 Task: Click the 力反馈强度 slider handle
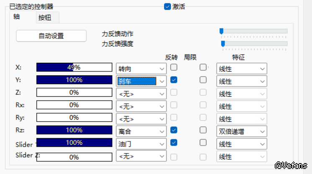(223, 43)
